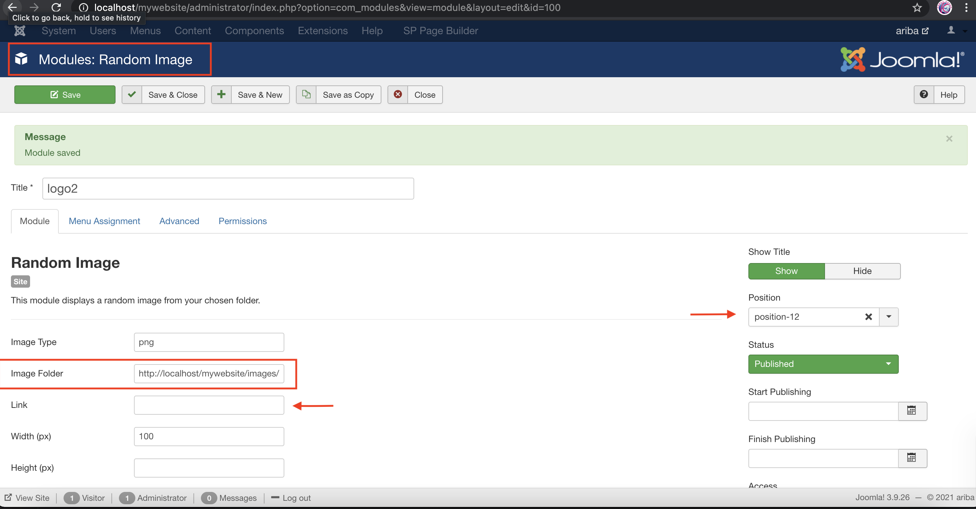Click the Finish Publishing calendar icon

912,458
